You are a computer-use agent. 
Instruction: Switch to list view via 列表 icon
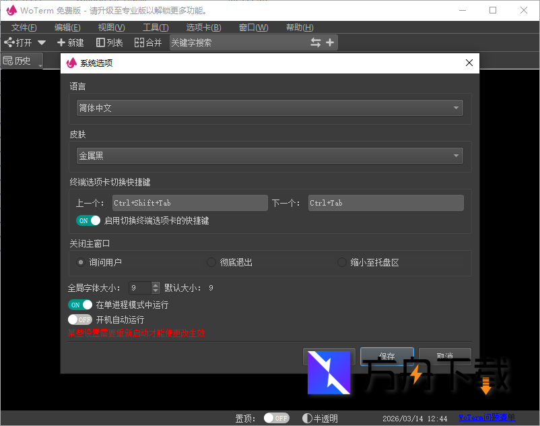(108, 42)
